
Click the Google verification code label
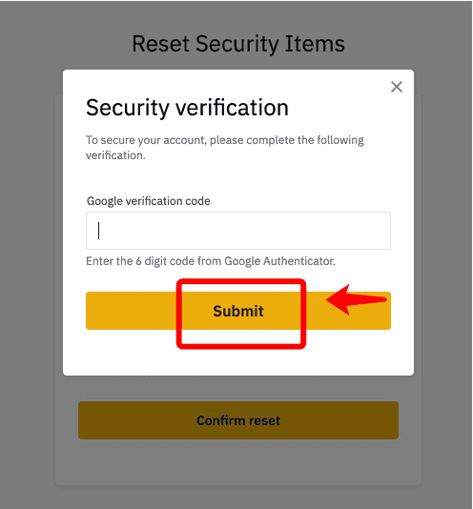(x=149, y=201)
